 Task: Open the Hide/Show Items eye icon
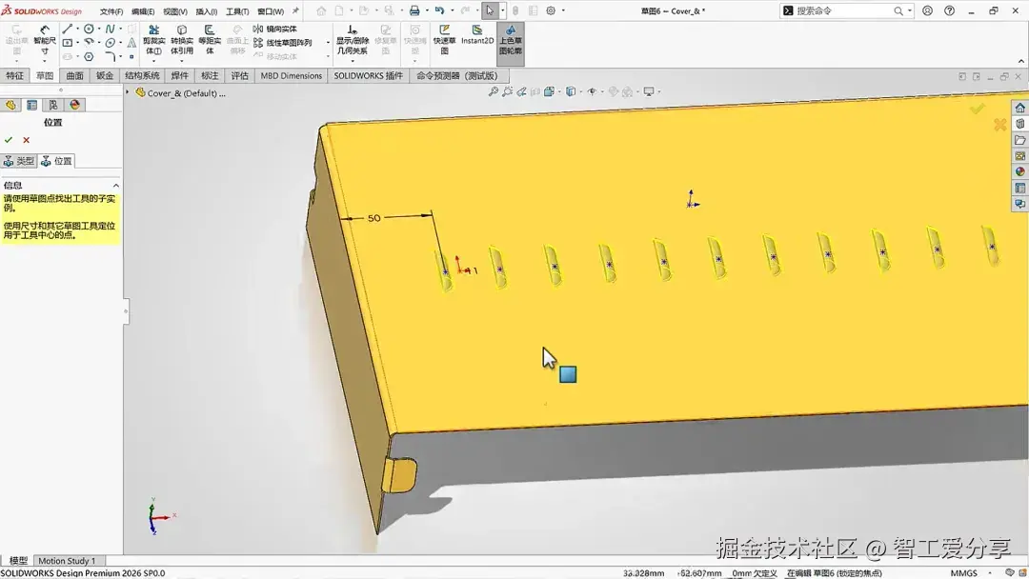pos(592,91)
